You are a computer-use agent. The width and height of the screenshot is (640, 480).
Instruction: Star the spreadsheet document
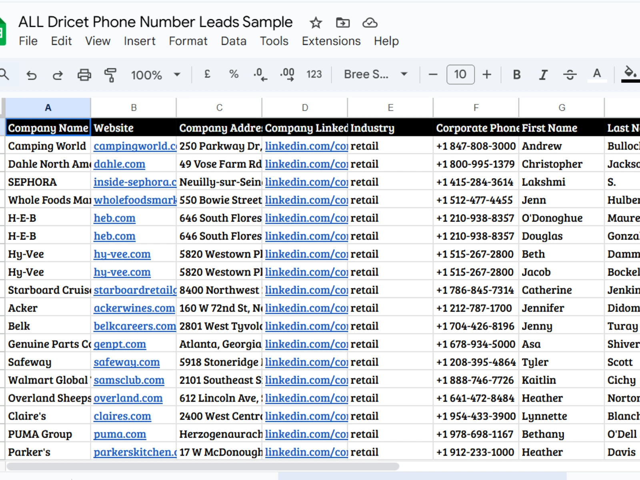(316, 23)
